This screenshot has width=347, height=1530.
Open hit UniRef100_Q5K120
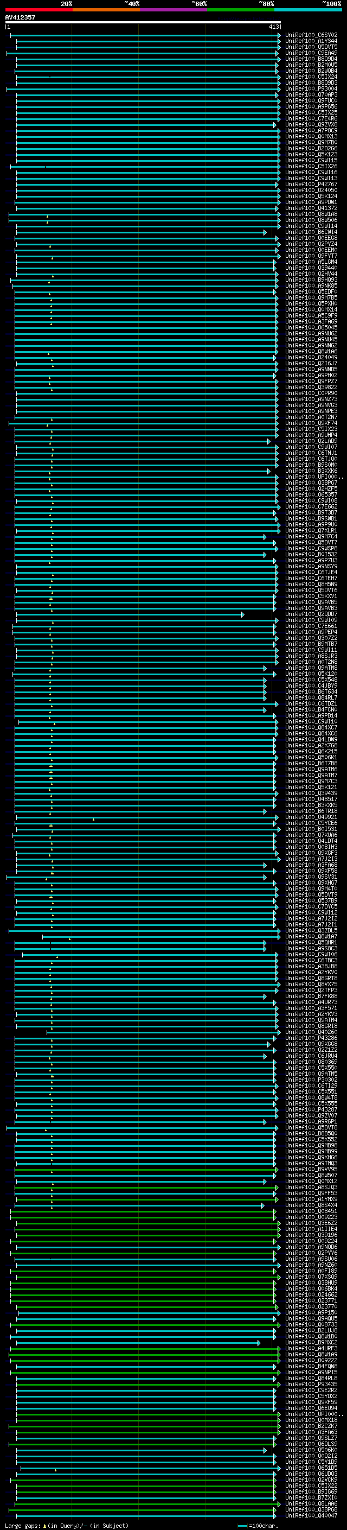pyautogui.click(x=311, y=674)
